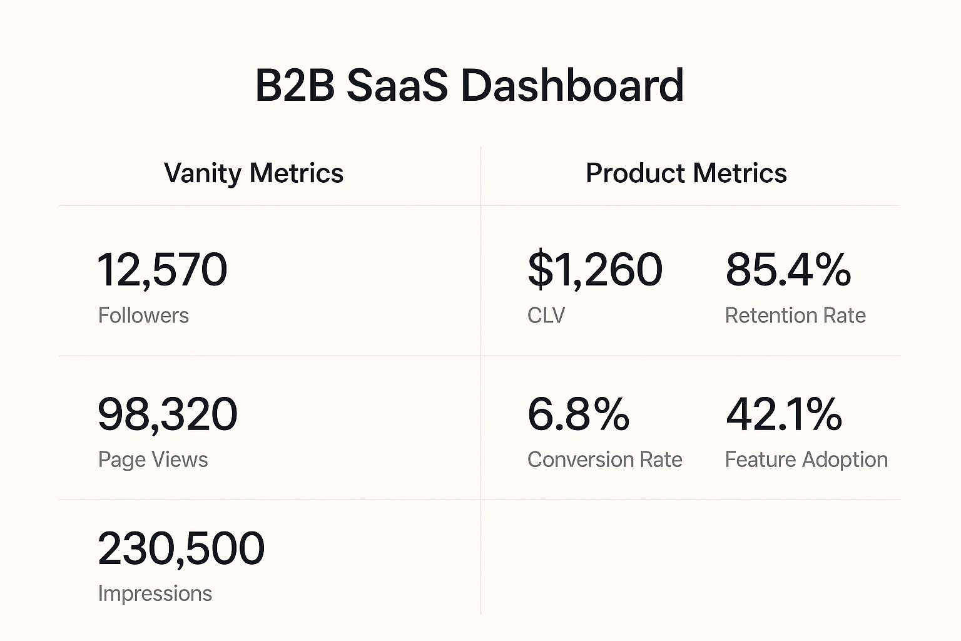Select the 230,500 impressions figure

pos(181,548)
